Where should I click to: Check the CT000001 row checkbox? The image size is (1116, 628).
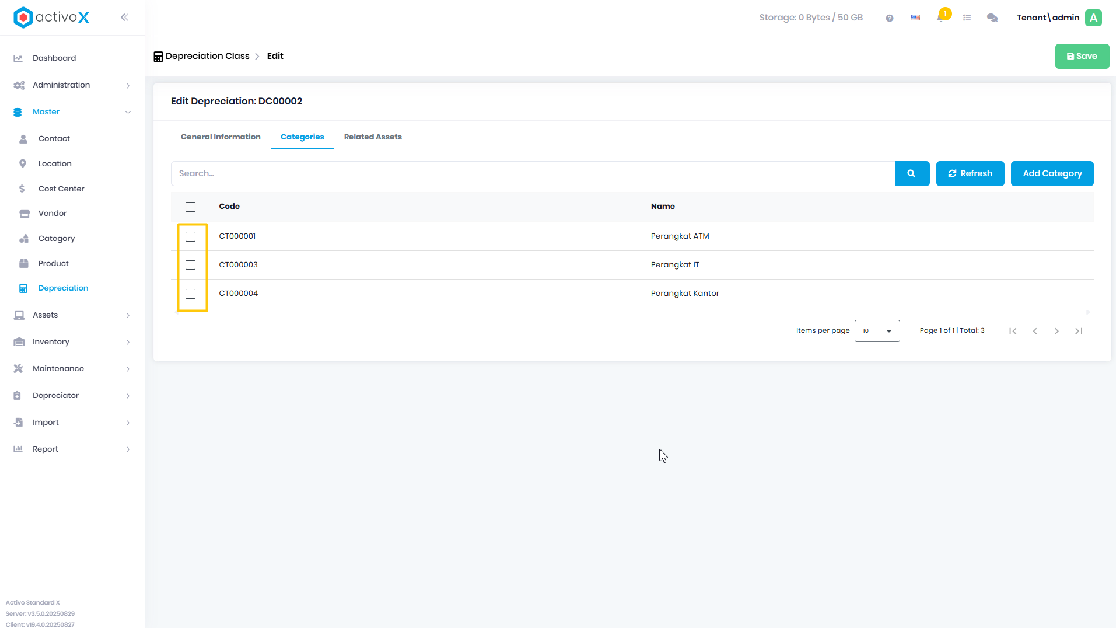point(190,236)
